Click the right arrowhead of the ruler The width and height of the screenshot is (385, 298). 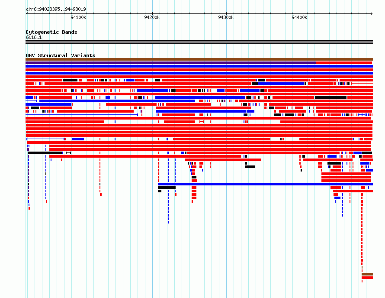372,13
